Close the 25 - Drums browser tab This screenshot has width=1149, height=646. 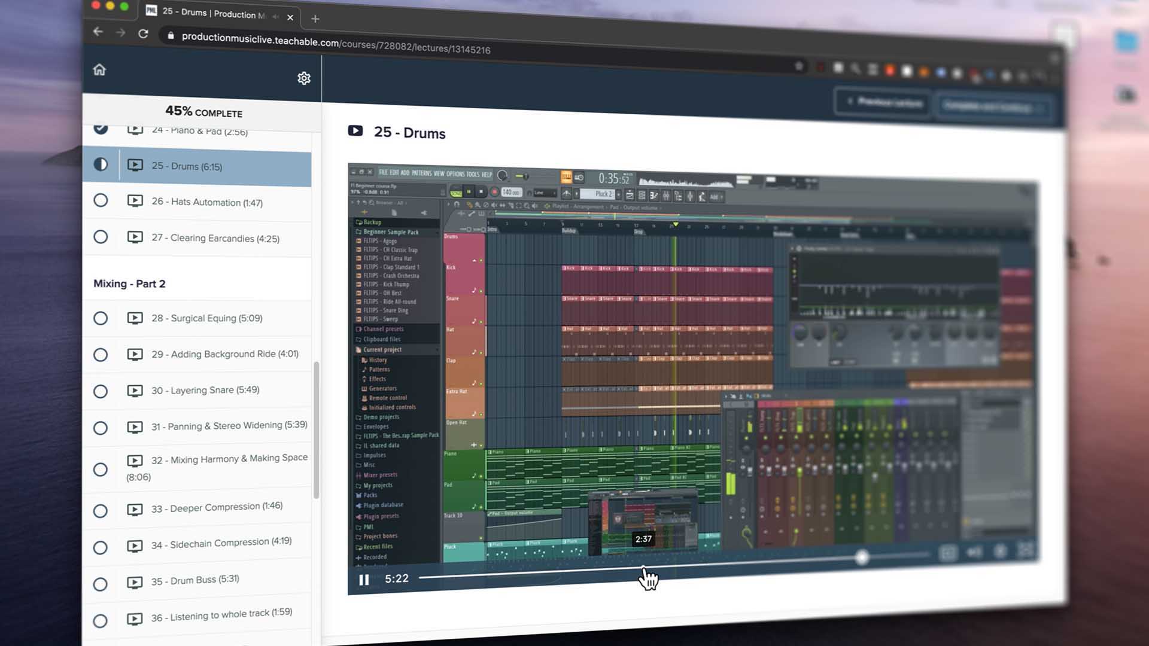click(290, 17)
